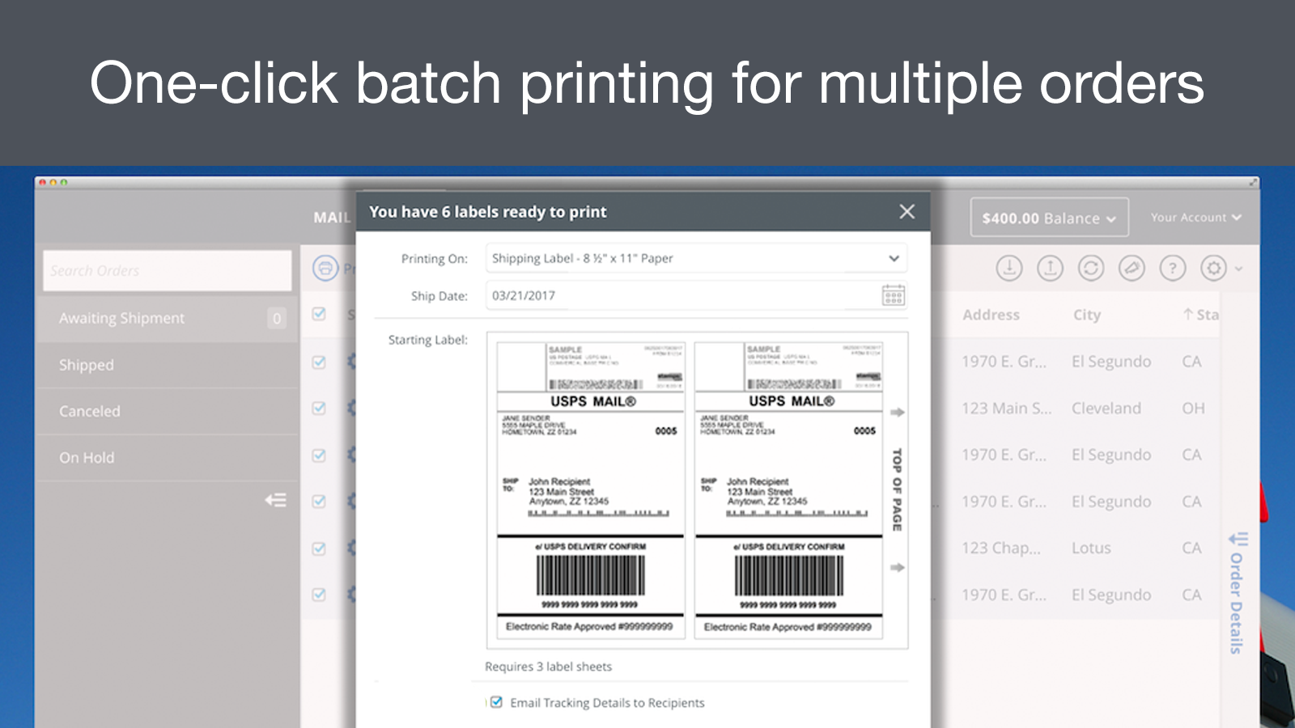This screenshot has width=1295, height=728.
Task: Click the City column header
Action: [x=1087, y=315]
